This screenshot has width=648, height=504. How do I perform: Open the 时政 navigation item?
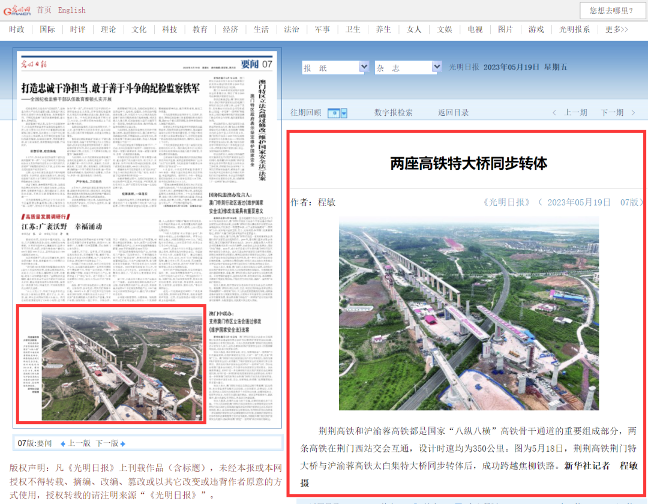click(x=17, y=29)
